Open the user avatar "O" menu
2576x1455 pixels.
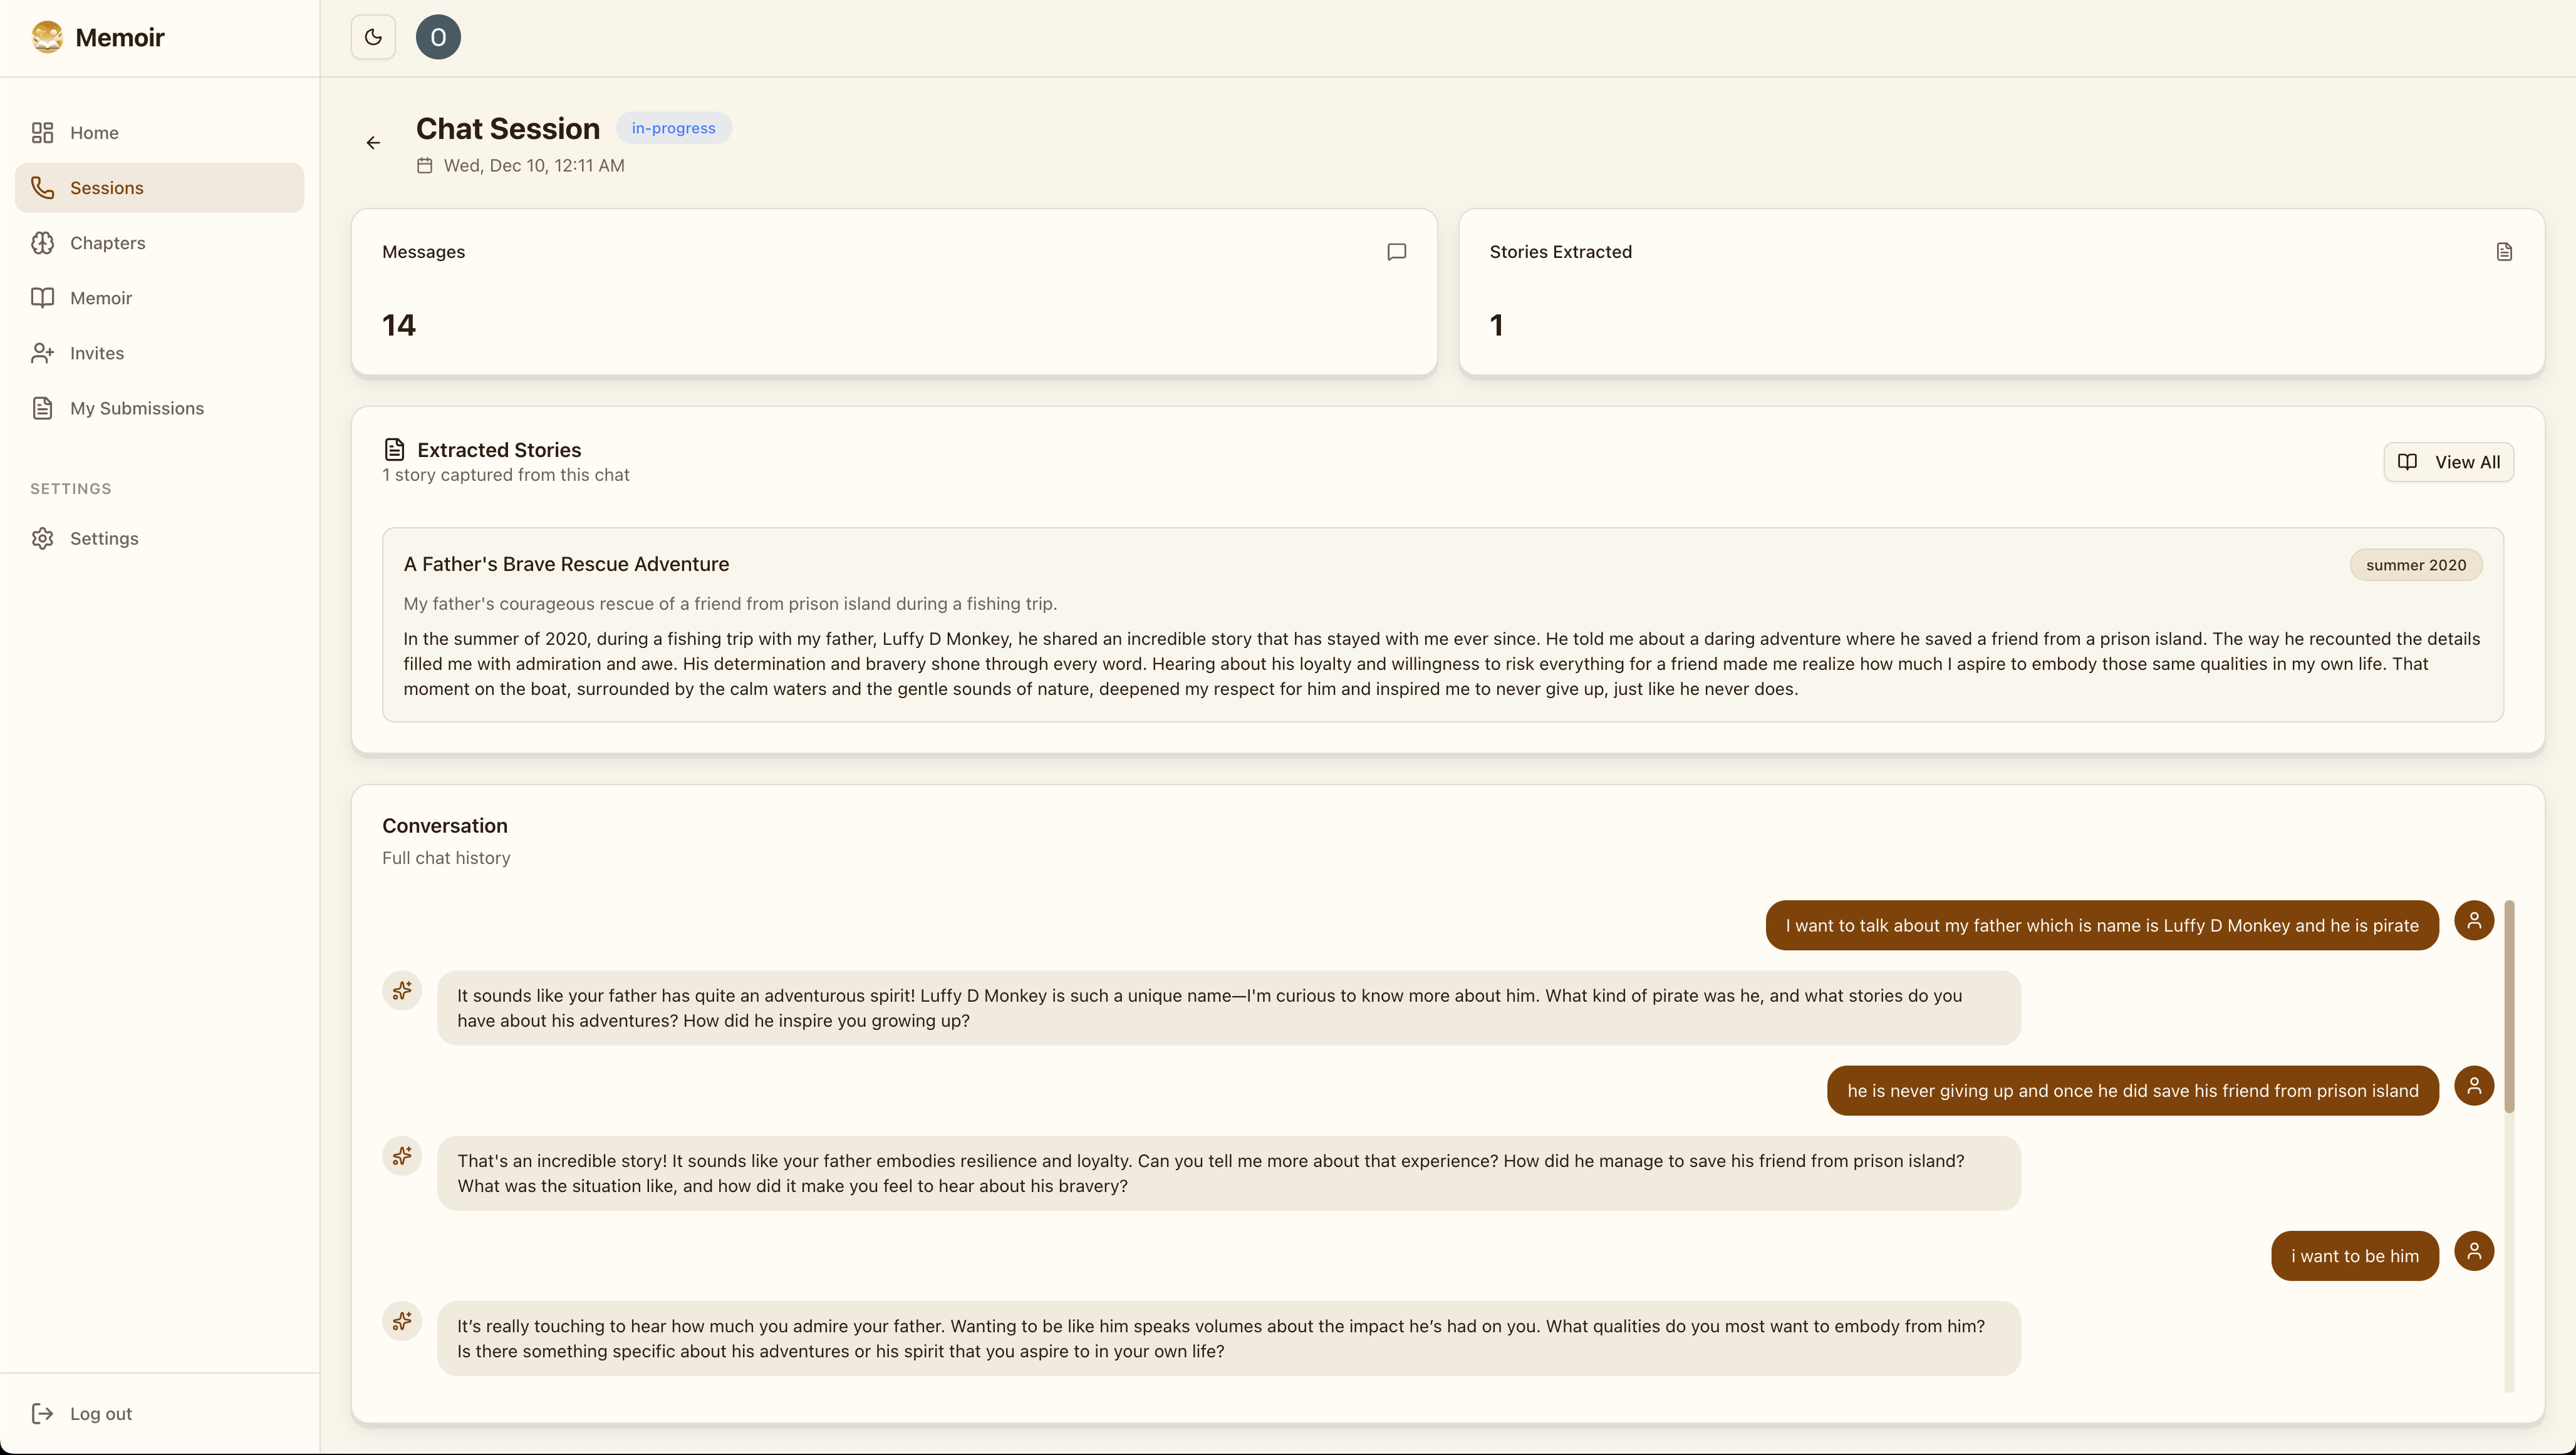click(438, 37)
